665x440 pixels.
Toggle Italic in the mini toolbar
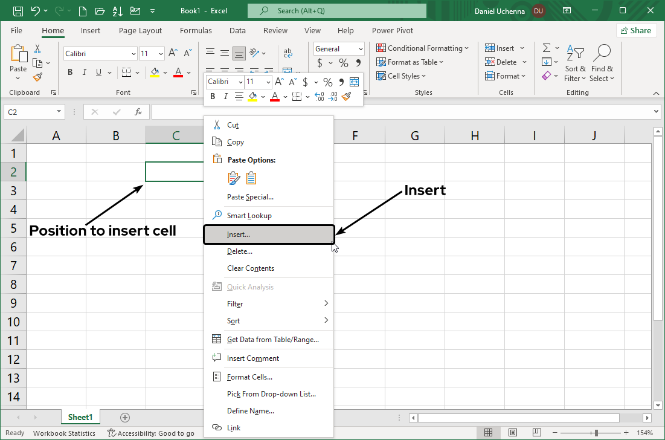pos(225,97)
